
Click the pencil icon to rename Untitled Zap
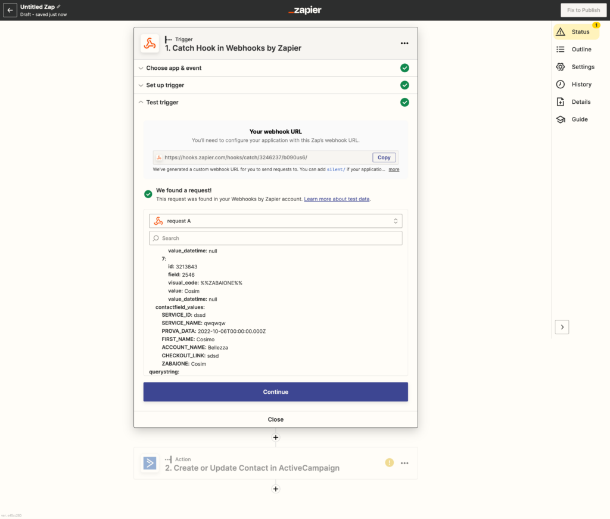click(58, 7)
